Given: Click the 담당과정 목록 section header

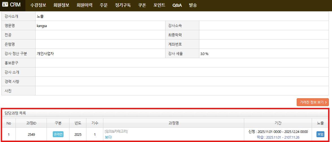Looking at the screenshot, I should 15,113.
